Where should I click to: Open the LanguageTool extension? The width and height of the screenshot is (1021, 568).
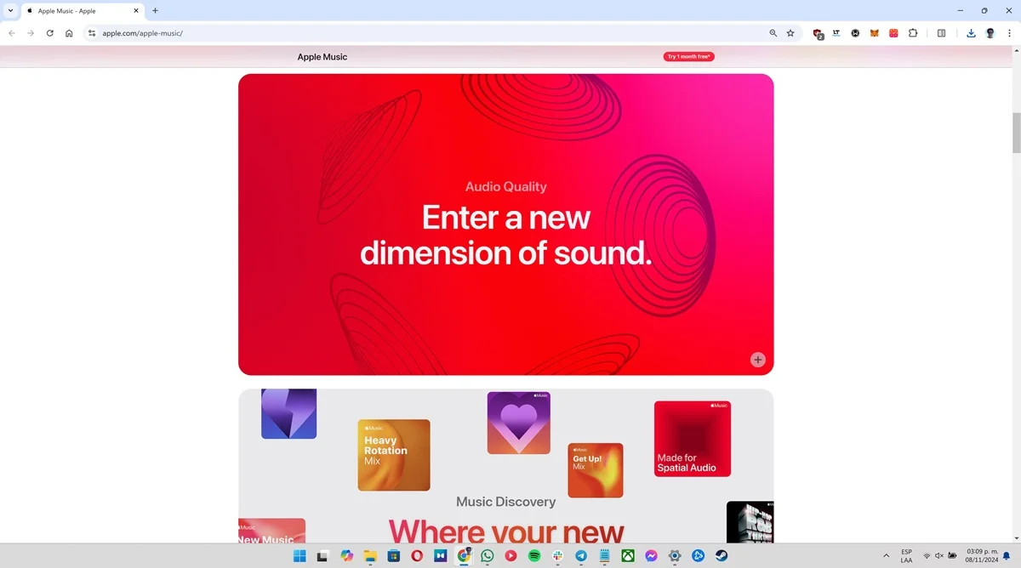click(x=836, y=32)
